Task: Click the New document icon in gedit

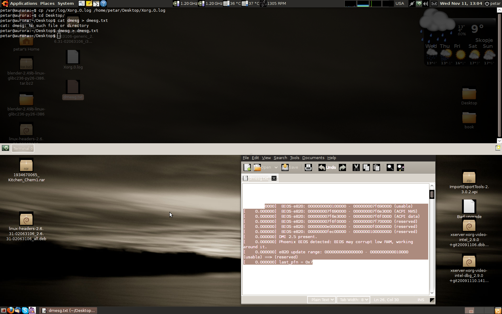Action: [247, 167]
